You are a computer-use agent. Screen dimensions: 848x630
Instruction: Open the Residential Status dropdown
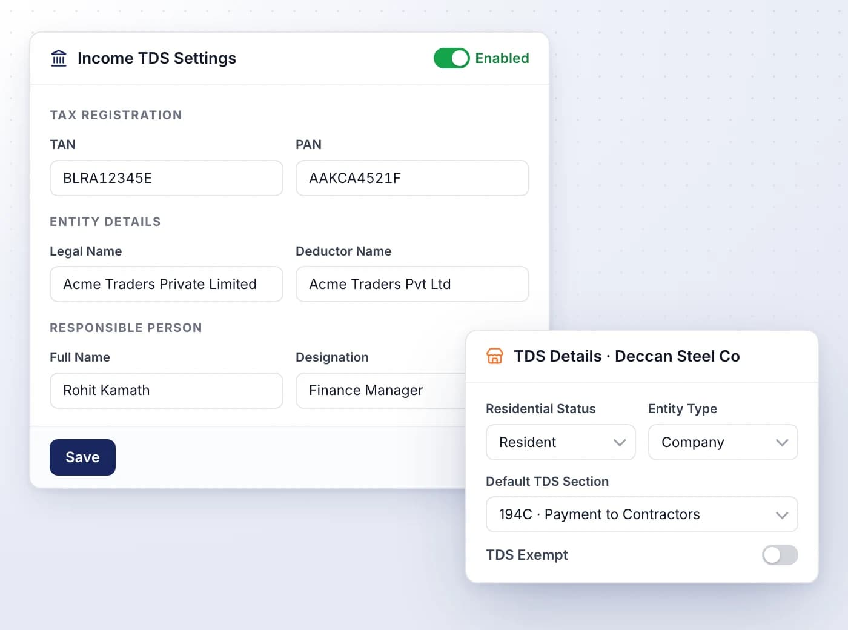[561, 442]
